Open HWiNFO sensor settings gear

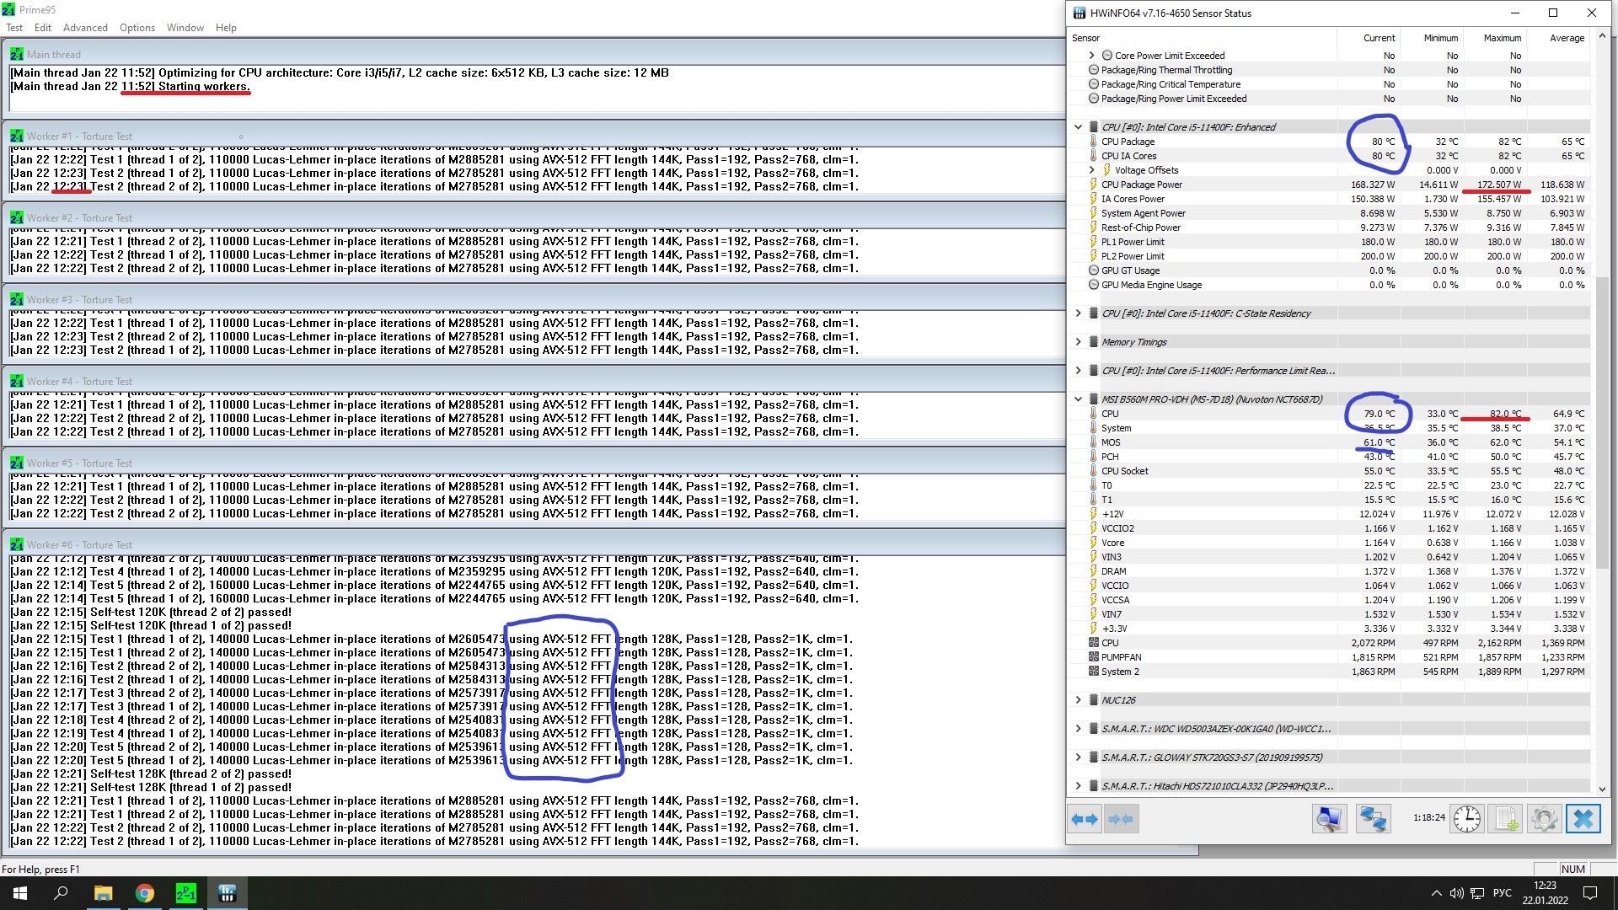(1544, 819)
